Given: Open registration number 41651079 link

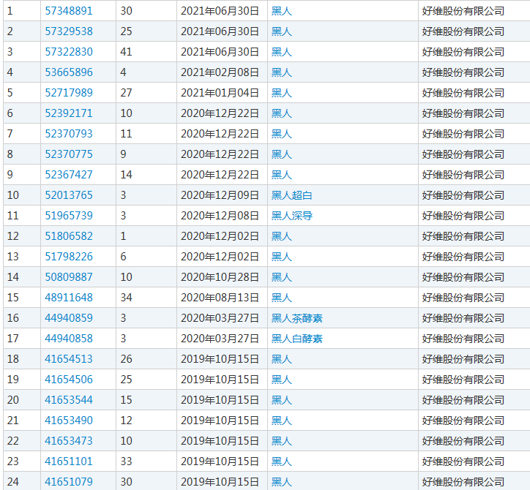Looking at the screenshot, I should pos(69,481).
